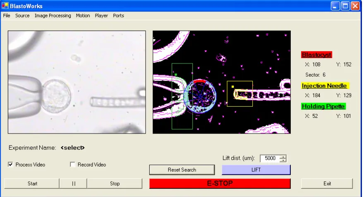The height and width of the screenshot is (197, 364).
Task: Open the Source menu
Action: tap(22, 16)
